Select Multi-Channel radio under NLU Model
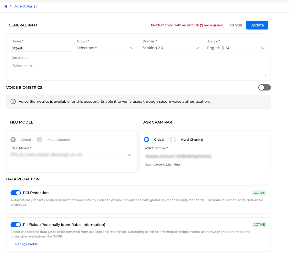 (x=40, y=139)
